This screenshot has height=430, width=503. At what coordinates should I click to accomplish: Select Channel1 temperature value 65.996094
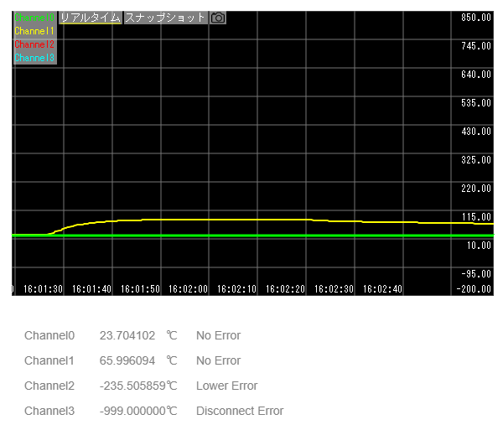point(127,361)
